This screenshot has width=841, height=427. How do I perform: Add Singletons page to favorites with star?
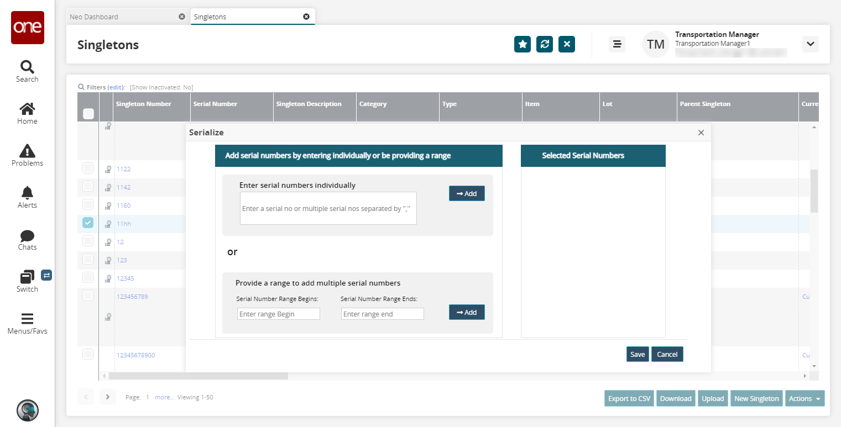pos(523,44)
